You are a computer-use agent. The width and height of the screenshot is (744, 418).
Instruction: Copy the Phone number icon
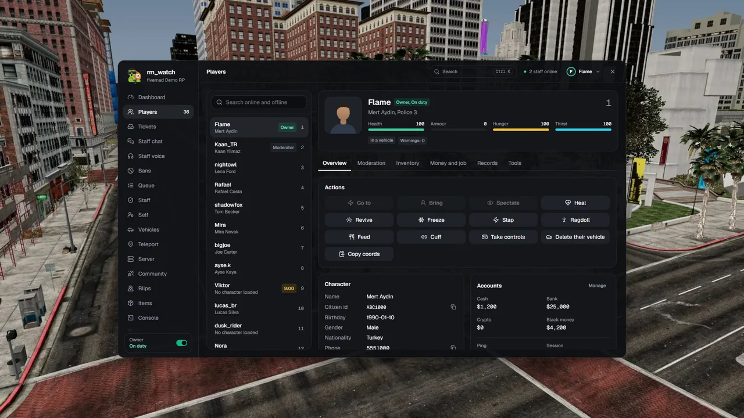[x=453, y=348]
